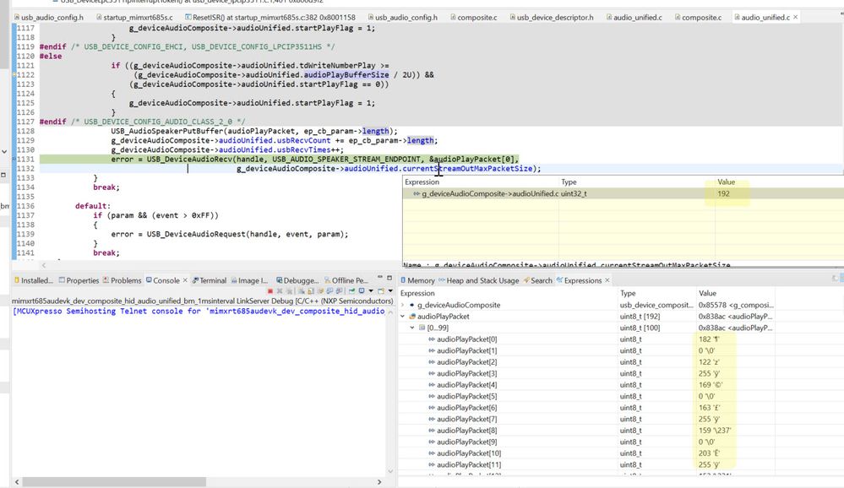Remove all terminated launches via double-X icon

point(288,291)
